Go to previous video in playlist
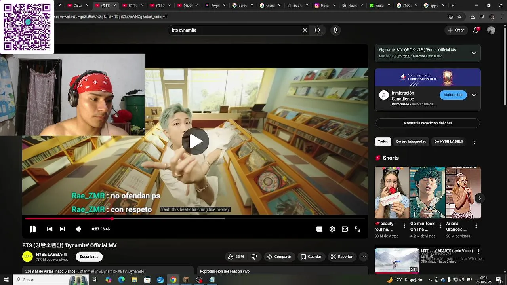 (x=50, y=229)
